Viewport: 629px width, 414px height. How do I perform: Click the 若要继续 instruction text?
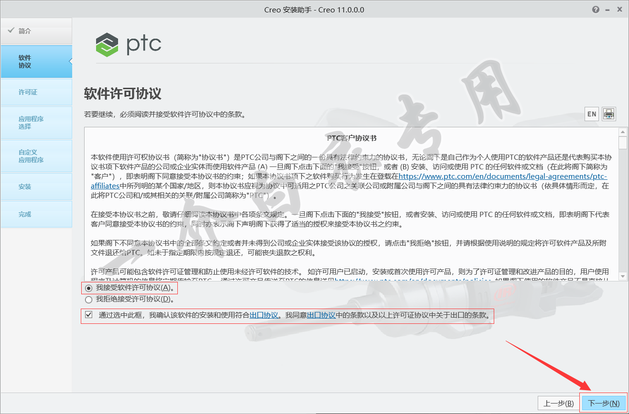[165, 114]
